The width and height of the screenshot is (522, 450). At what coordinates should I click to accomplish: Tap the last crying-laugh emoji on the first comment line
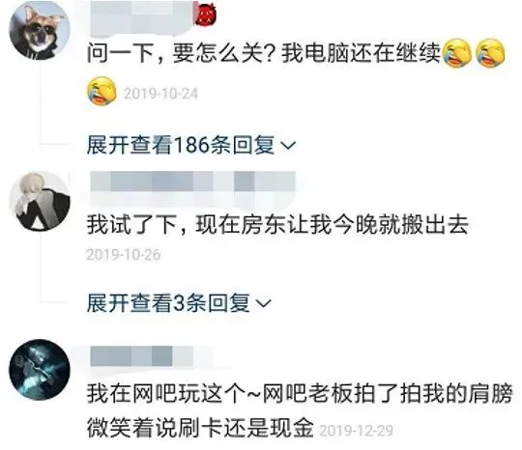tap(490, 53)
